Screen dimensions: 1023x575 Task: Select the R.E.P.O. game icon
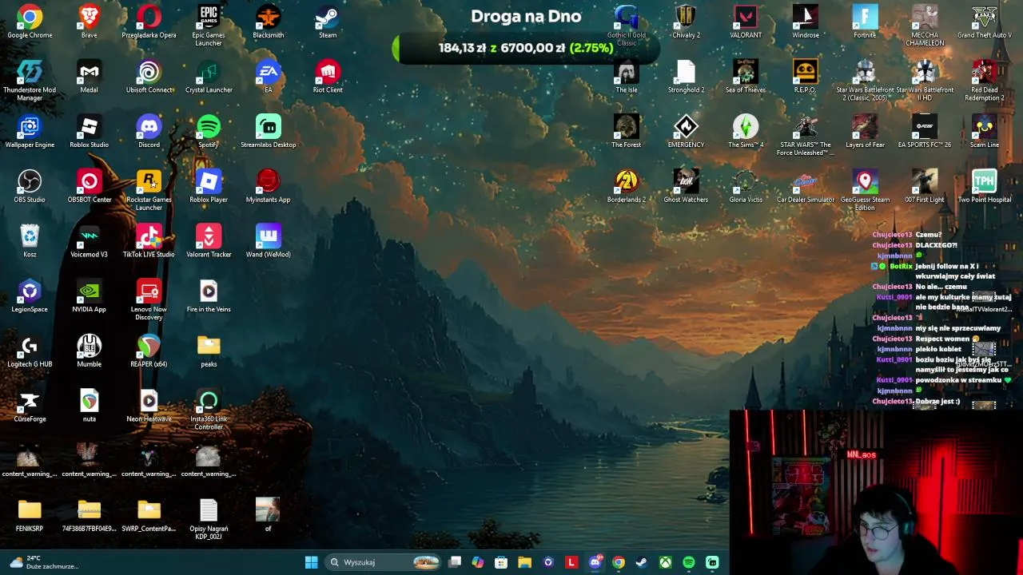click(x=805, y=77)
